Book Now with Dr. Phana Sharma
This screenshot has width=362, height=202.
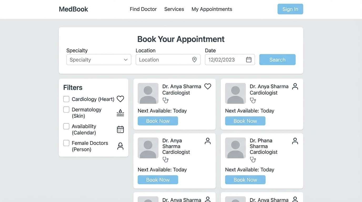coord(245,180)
